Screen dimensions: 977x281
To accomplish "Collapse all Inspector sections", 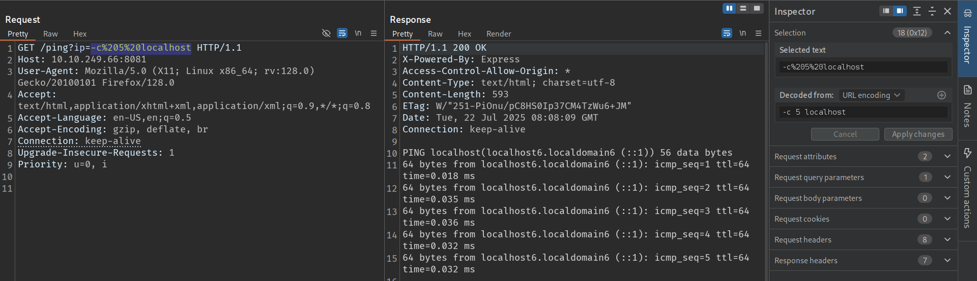I will [932, 11].
